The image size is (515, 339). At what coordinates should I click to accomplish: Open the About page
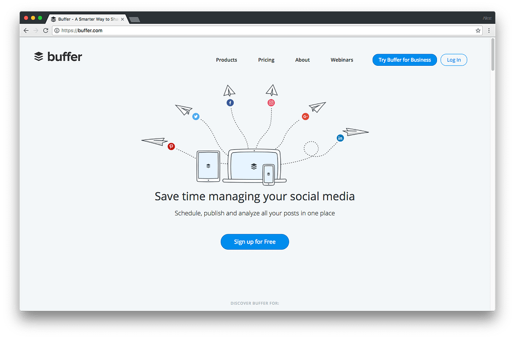tap(302, 60)
